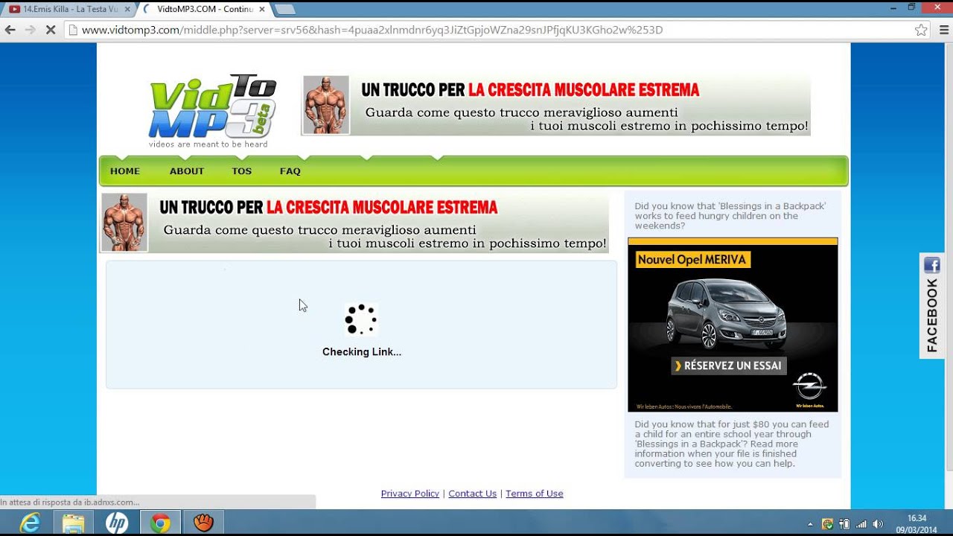Click 'Blessings in a Backpack' weekends text

(731, 216)
